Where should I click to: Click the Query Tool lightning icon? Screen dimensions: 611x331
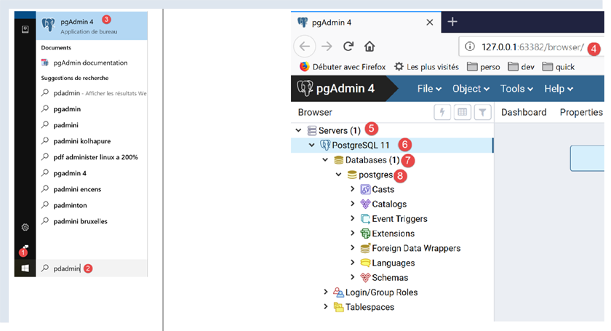point(442,112)
